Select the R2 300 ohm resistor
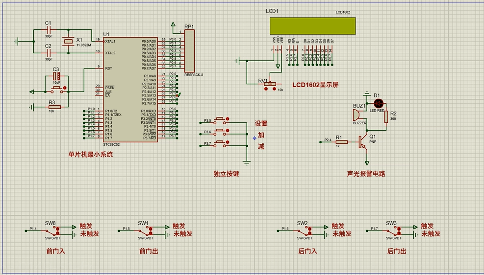Screen dimensions: 484x275 386,117
